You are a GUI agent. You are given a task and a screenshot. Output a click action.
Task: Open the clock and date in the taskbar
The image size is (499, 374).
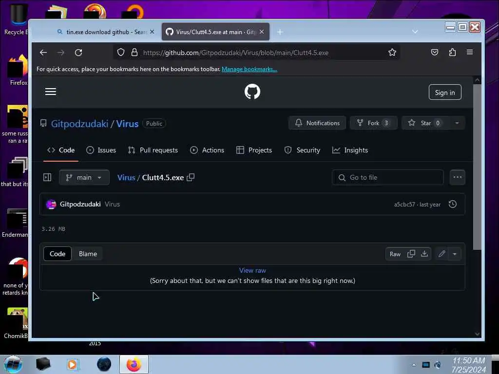coord(469,365)
